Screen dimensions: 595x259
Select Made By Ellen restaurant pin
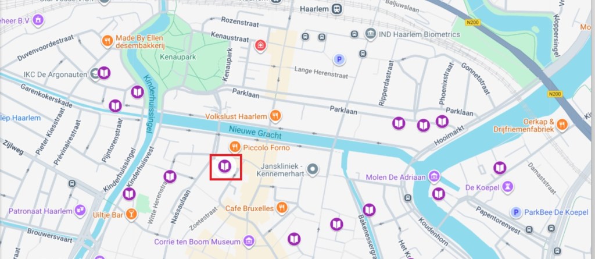tap(107, 41)
